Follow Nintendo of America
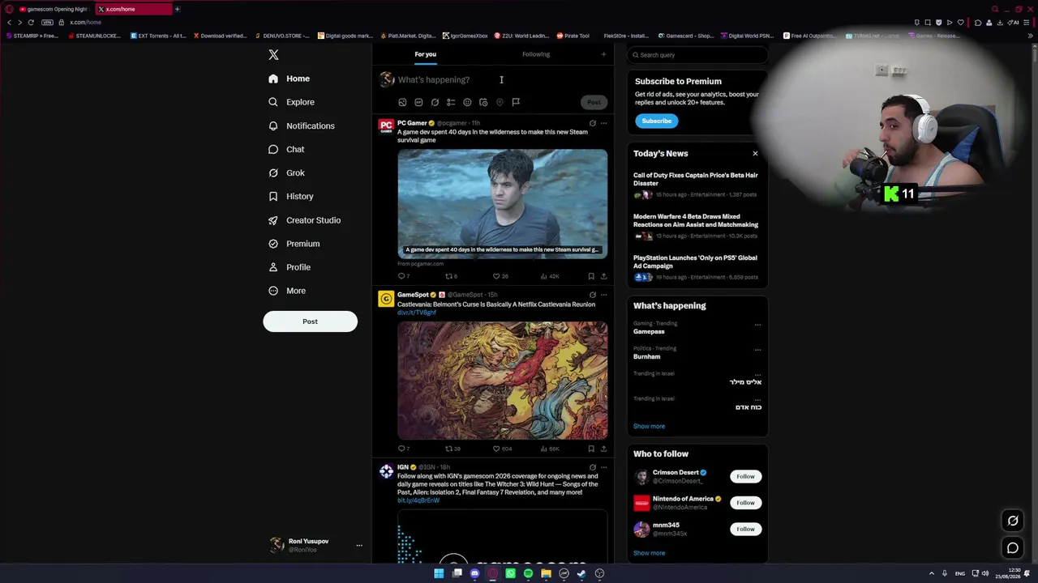This screenshot has width=1038, height=583. coord(745,503)
